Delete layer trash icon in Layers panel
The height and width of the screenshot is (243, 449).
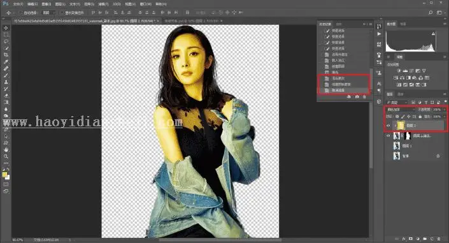[439, 239]
